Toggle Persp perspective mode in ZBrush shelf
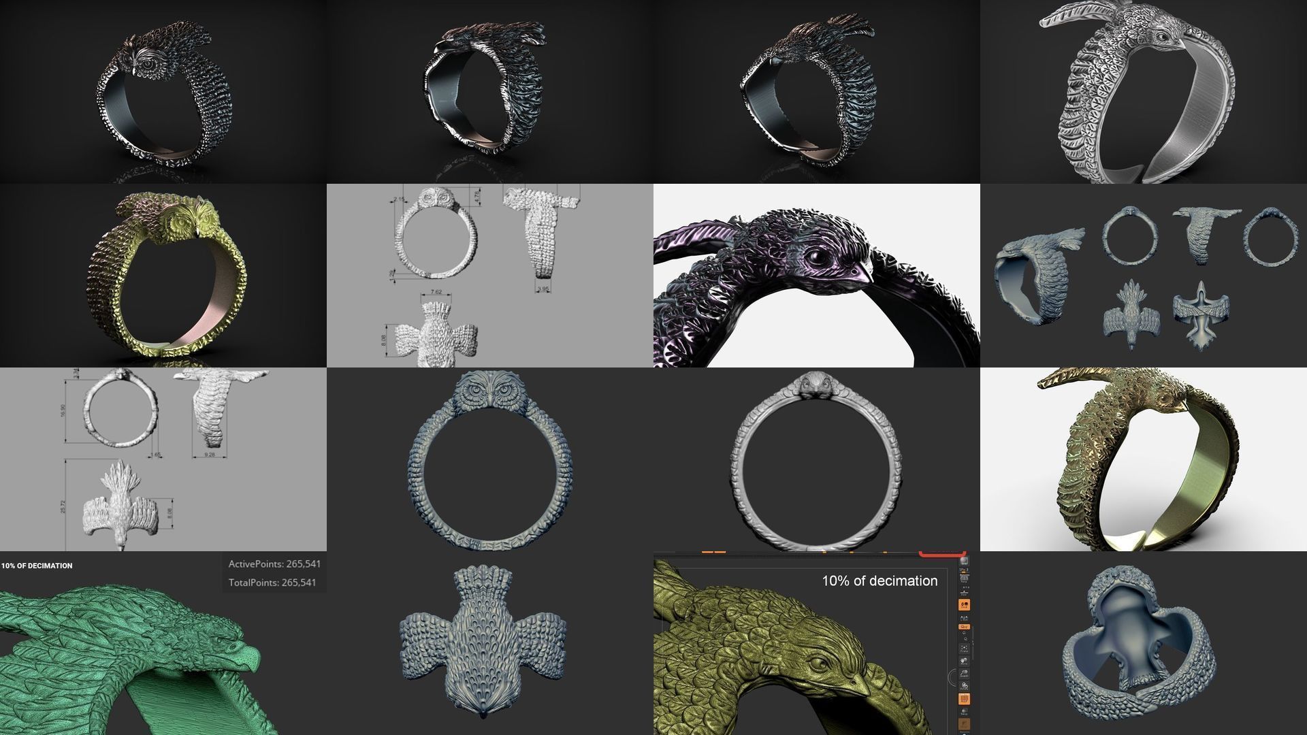Image resolution: width=1307 pixels, height=735 pixels. pos(964,578)
